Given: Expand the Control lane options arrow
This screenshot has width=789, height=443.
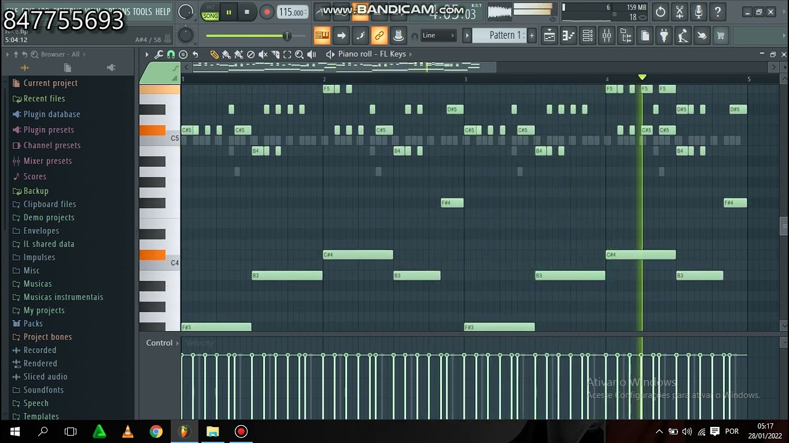Looking at the screenshot, I should (178, 343).
